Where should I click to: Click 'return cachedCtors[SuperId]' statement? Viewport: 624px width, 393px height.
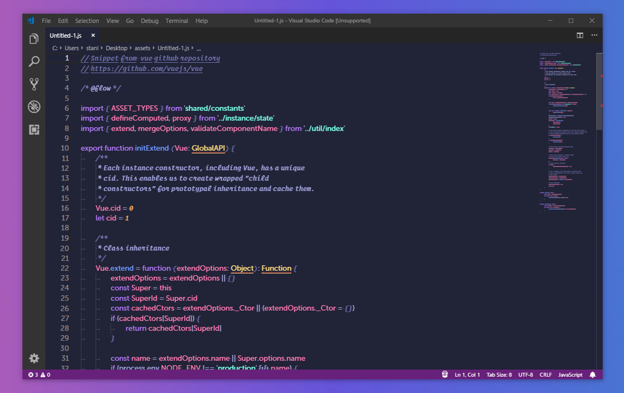coord(174,328)
